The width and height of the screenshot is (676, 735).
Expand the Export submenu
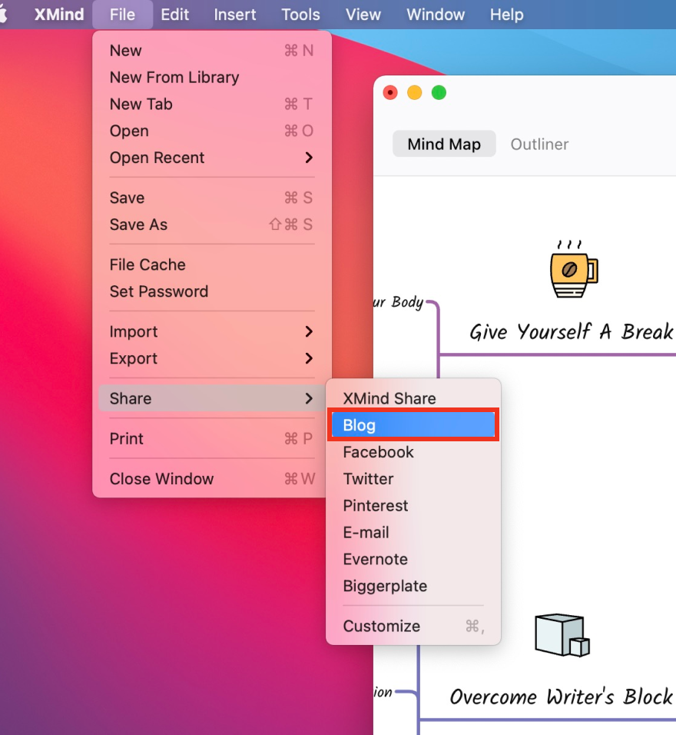pos(212,358)
